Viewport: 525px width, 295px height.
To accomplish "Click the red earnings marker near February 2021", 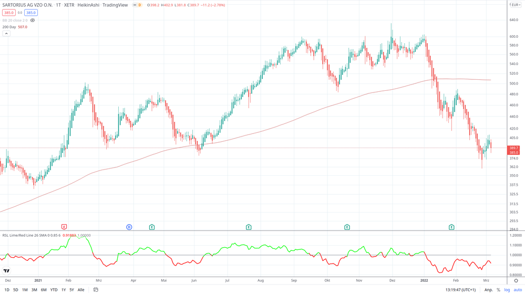I will point(64,227).
